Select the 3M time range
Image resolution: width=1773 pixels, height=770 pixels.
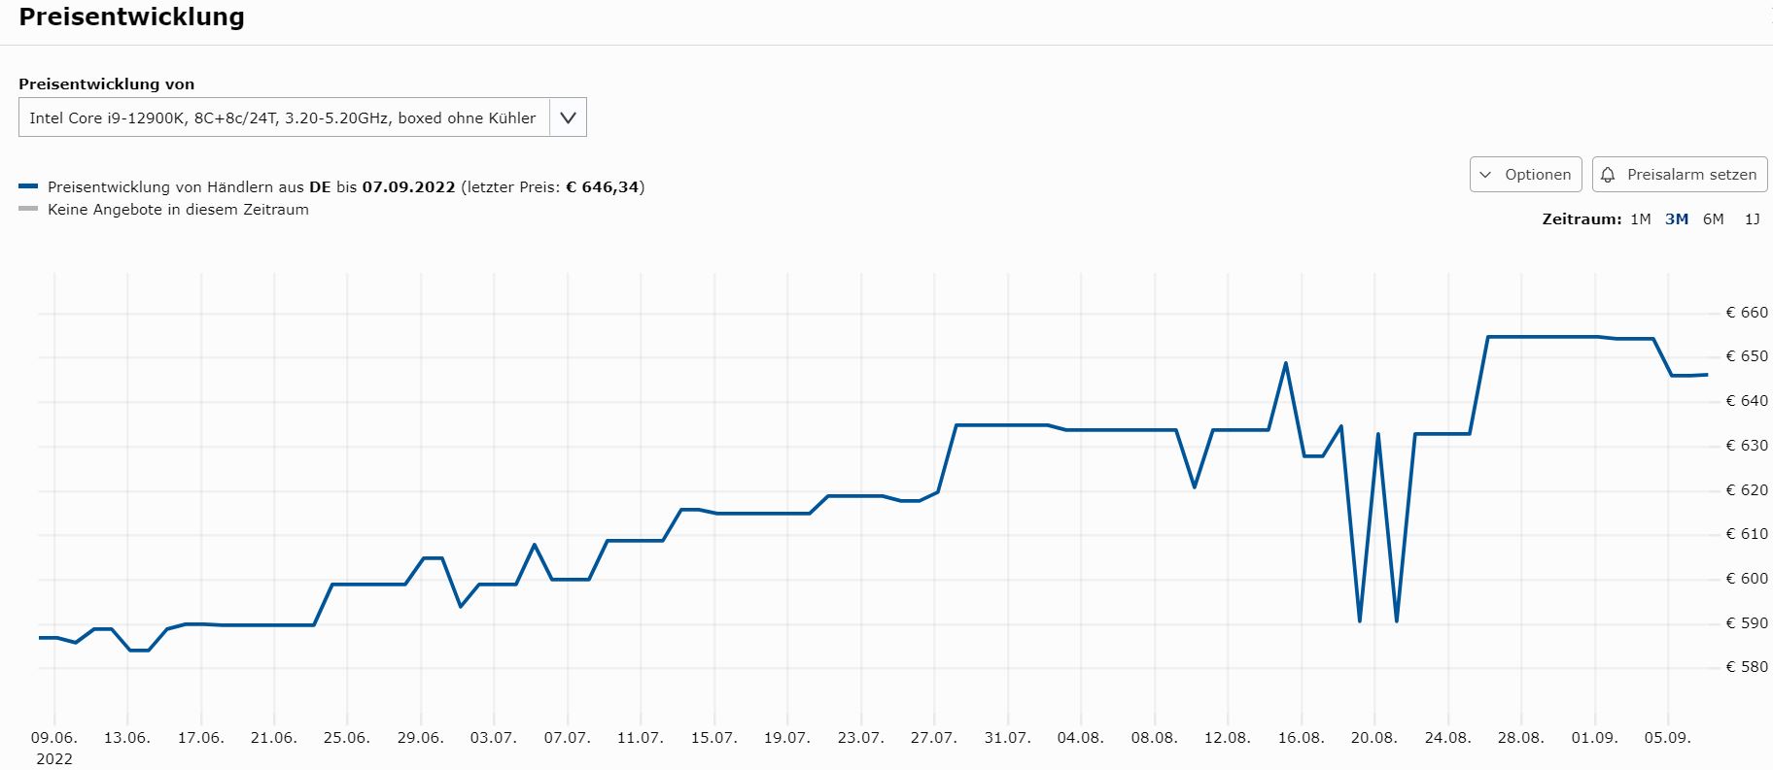tap(1676, 219)
